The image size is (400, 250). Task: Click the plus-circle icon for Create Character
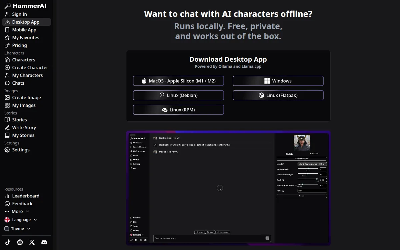click(7, 68)
